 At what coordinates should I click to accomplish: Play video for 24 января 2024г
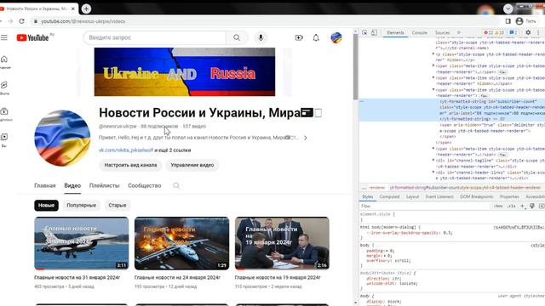(x=181, y=244)
